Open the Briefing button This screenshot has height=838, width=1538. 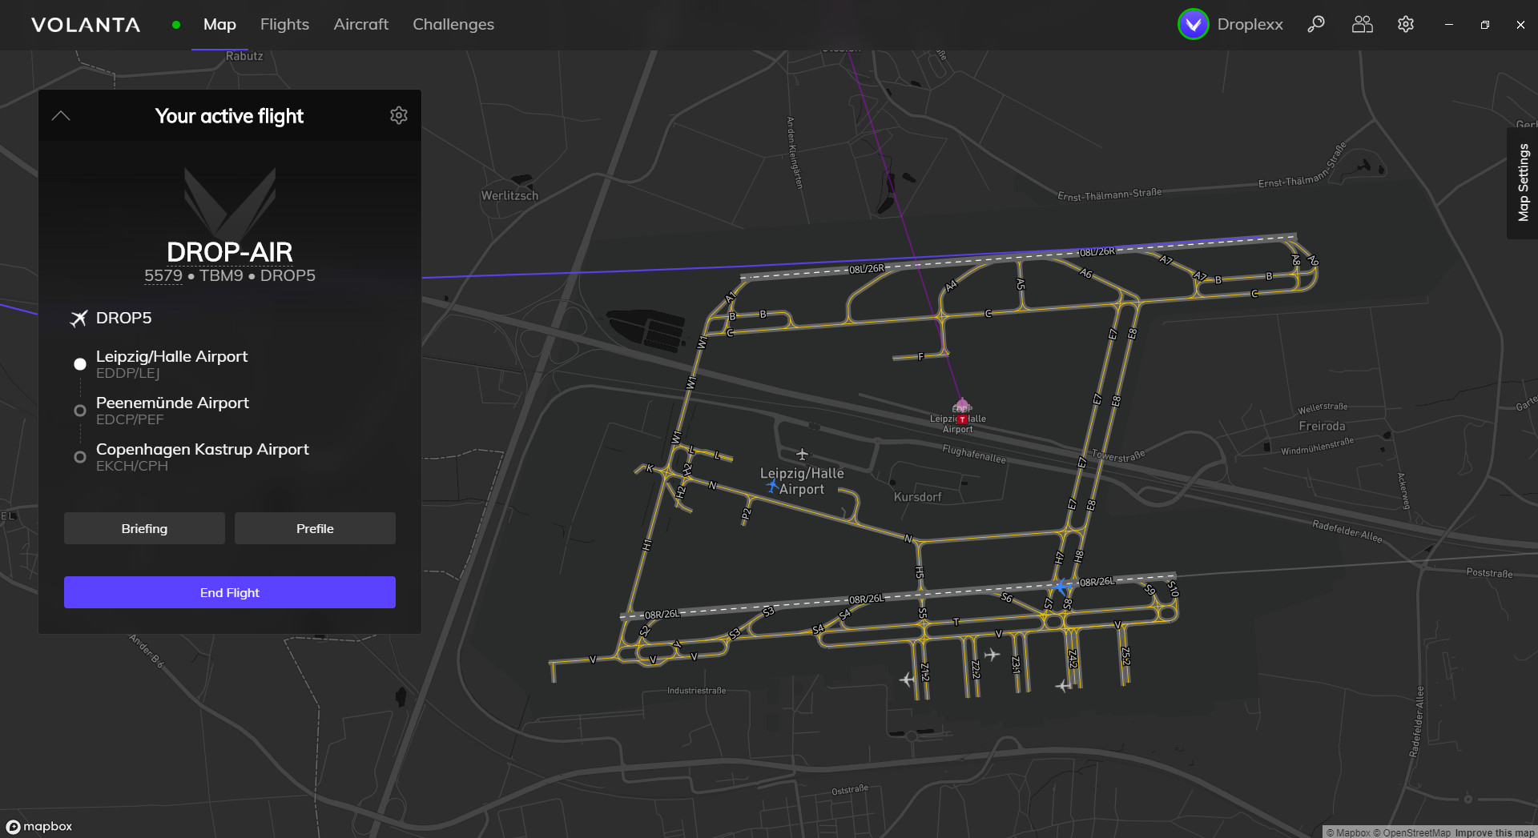click(144, 528)
